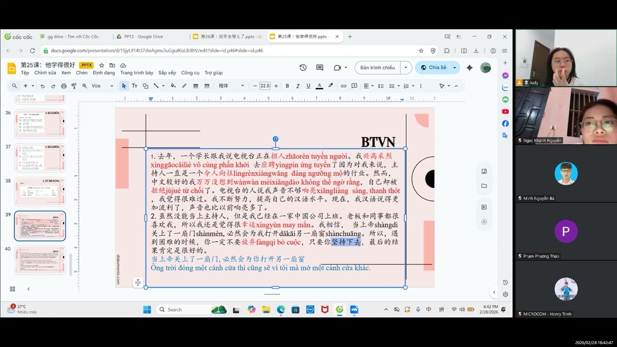Redo the last action
Viewport: 617px width, 347px height.
[53, 86]
